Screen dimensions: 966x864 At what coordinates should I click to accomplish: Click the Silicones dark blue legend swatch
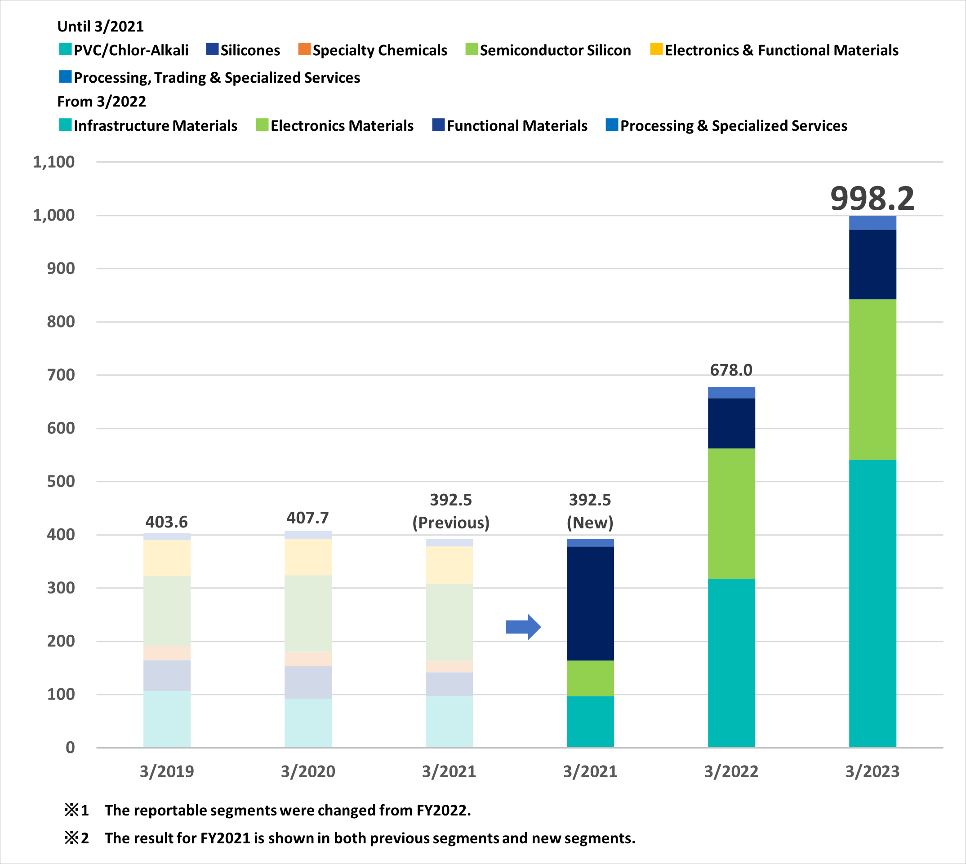212,49
